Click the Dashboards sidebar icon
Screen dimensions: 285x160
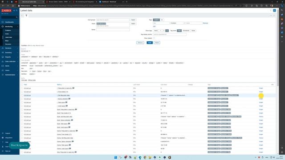click(x=3, y=22)
